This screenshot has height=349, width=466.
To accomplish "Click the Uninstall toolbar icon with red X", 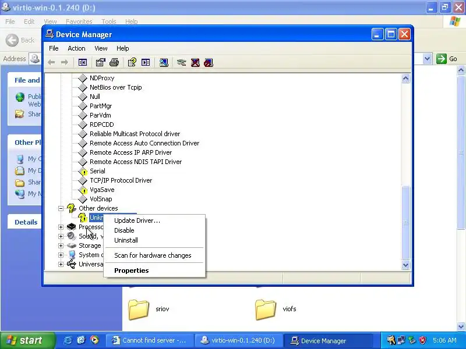I will point(195,62).
